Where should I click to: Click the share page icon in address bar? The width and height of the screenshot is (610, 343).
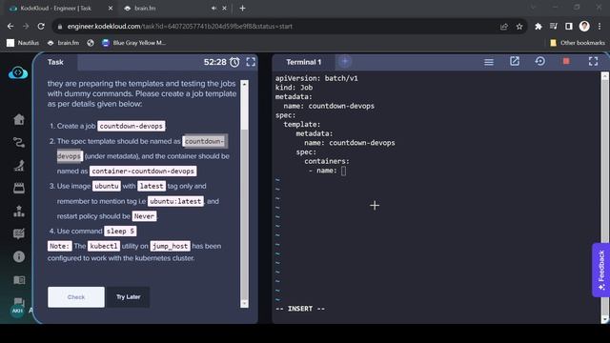504,27
